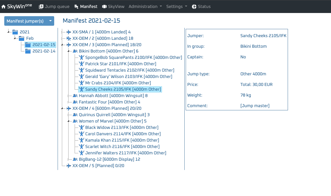Collapse the Bikini Bottom group
The width and height of the screenshot is (331, 196).
click(x=68, y=51)
